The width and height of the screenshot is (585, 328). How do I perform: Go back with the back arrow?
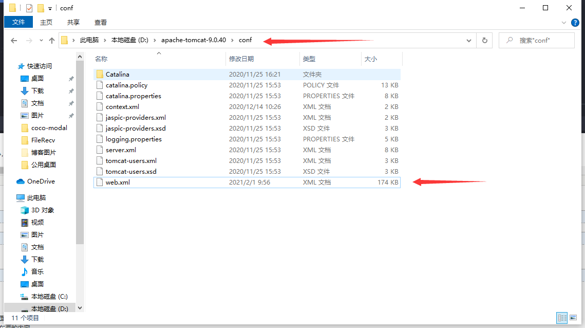click(x=14, y=40)
